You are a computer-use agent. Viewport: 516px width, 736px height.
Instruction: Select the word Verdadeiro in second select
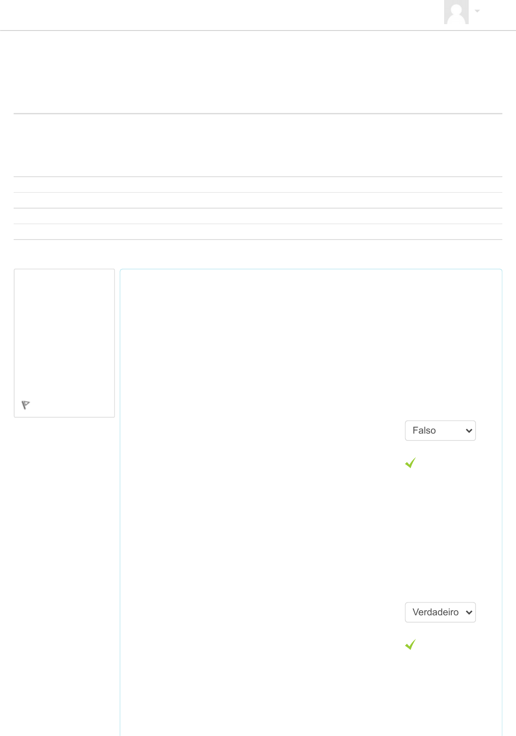(x=435, y=612)
